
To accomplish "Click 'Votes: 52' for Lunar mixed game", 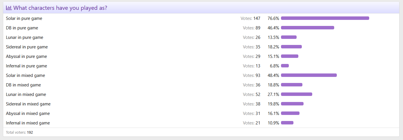I will 252,94.
